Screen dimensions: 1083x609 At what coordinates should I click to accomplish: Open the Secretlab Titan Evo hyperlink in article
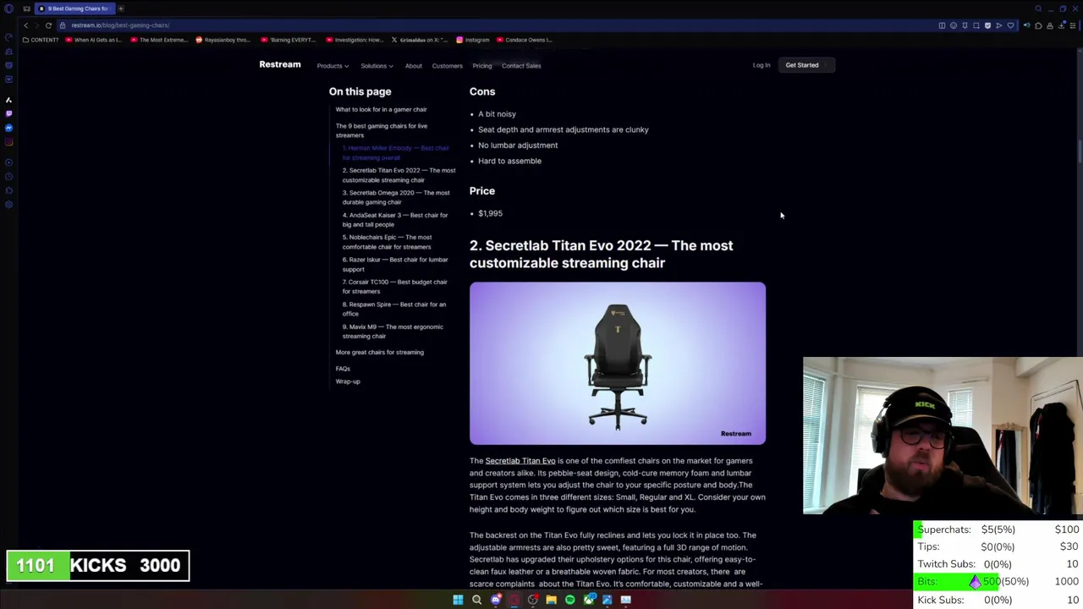pos(520,461)
